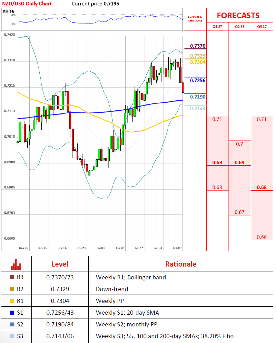This screenshot has height=343, width=276.
Task: Click the Q2 17 forecast 0.67
Action: pos(239,212)
